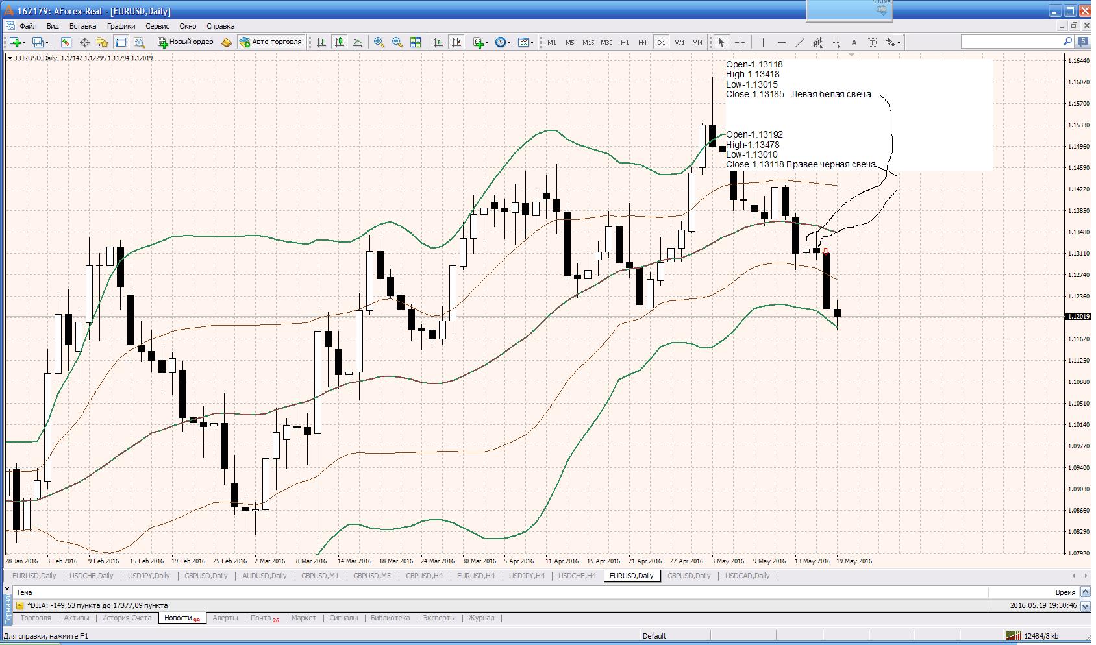Open the Сервис menu
The image size is (1096, 645).
tap(157, 26)
